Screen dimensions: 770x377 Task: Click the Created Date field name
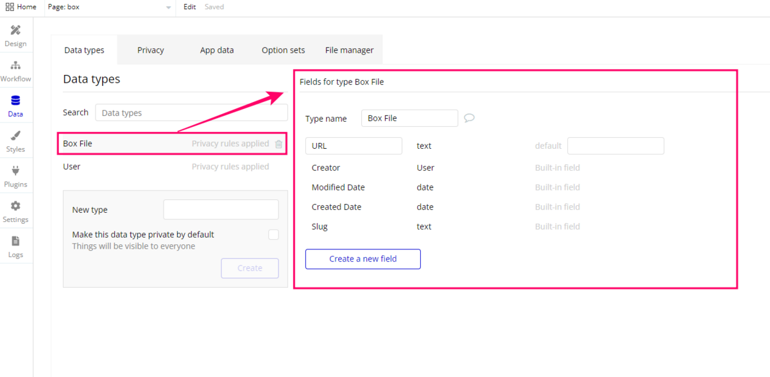[x=336, y=207]
